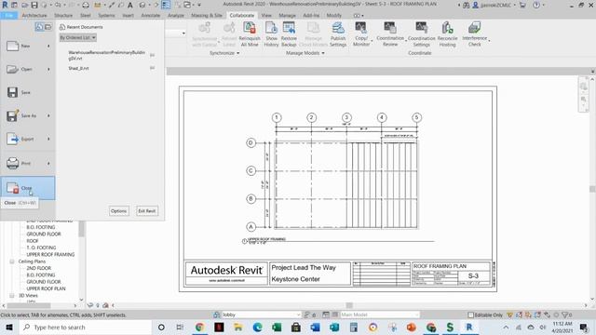Expand the Export submenu arrow
596x335 pixels.
click(48, 139)
